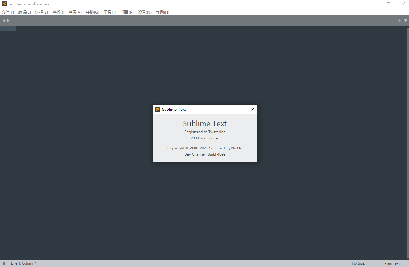Click the Sublime Text logo in main title bar
Screen dimensions: 409x267
tap(5, 4)
